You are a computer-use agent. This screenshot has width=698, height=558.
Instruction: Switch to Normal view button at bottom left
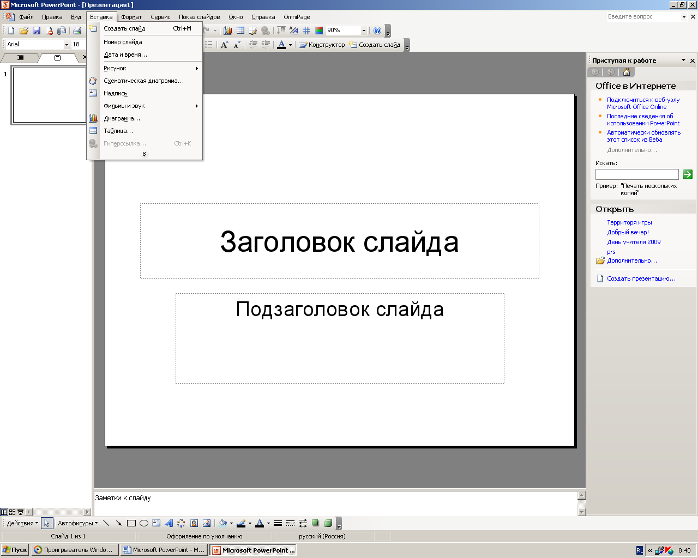pos(4,512)
